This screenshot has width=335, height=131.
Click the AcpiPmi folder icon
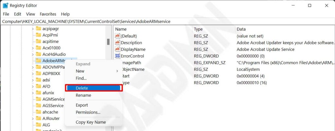tap(38, 35)
